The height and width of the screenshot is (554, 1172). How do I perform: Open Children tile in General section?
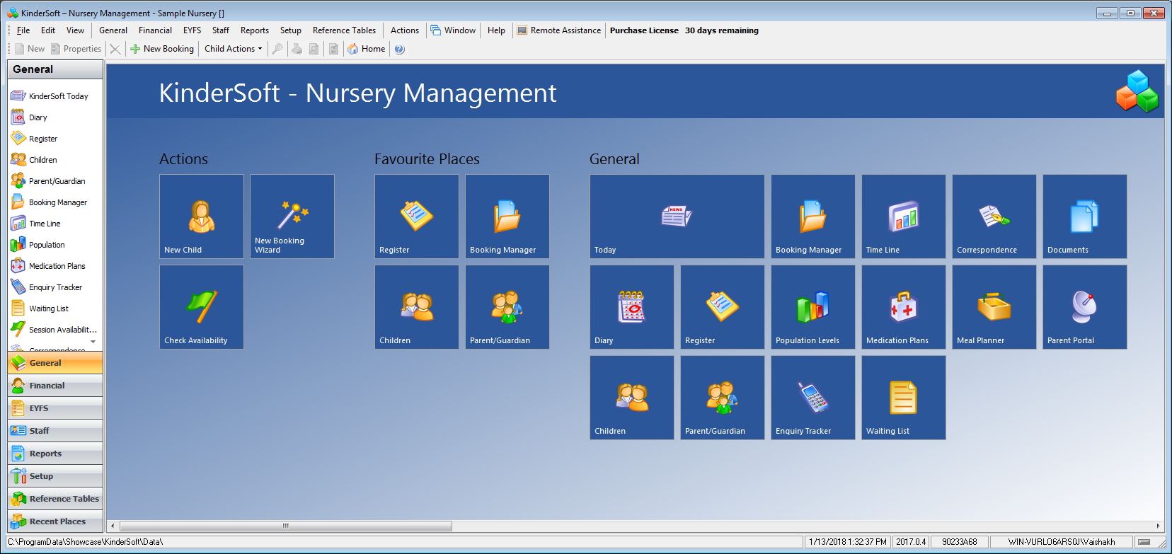632,398
